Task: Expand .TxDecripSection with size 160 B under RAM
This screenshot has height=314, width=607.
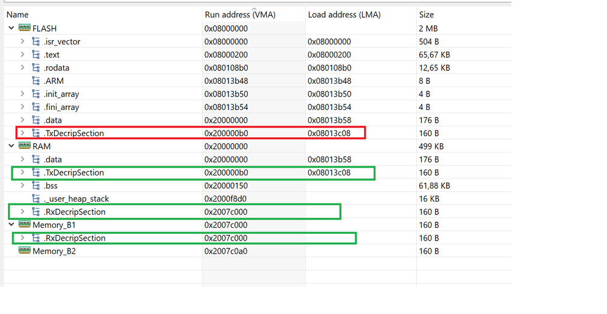Action: coord(22,172)
